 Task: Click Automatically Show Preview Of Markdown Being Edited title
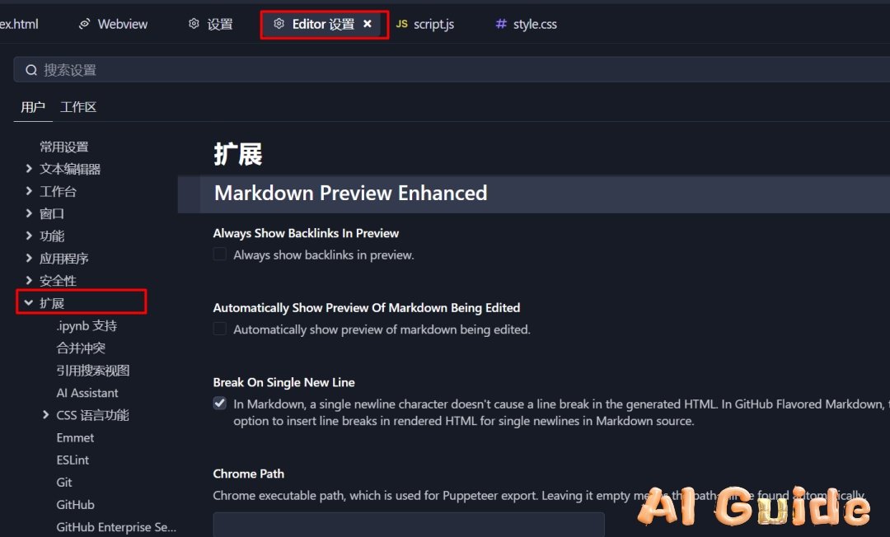click(367, 307)
